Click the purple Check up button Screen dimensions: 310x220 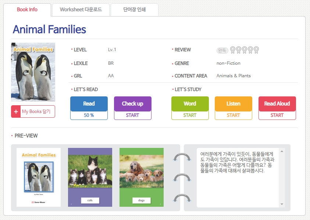pos(133,104)
